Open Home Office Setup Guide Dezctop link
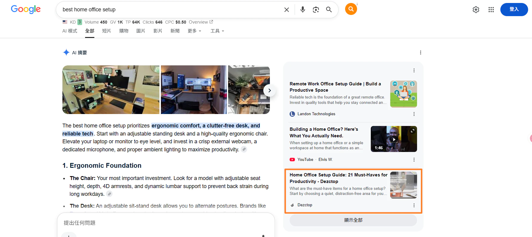The width and height of the screenshot is (532, 237). pos(339,178)
